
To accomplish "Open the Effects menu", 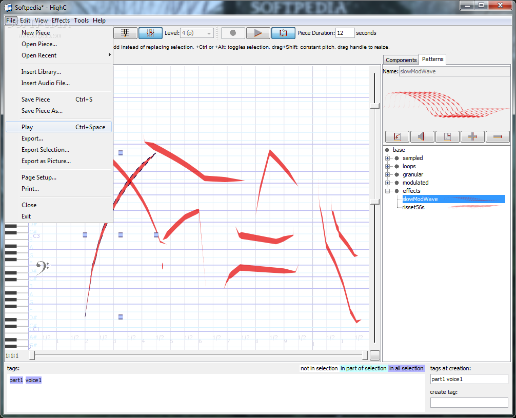I will [61, 21].
